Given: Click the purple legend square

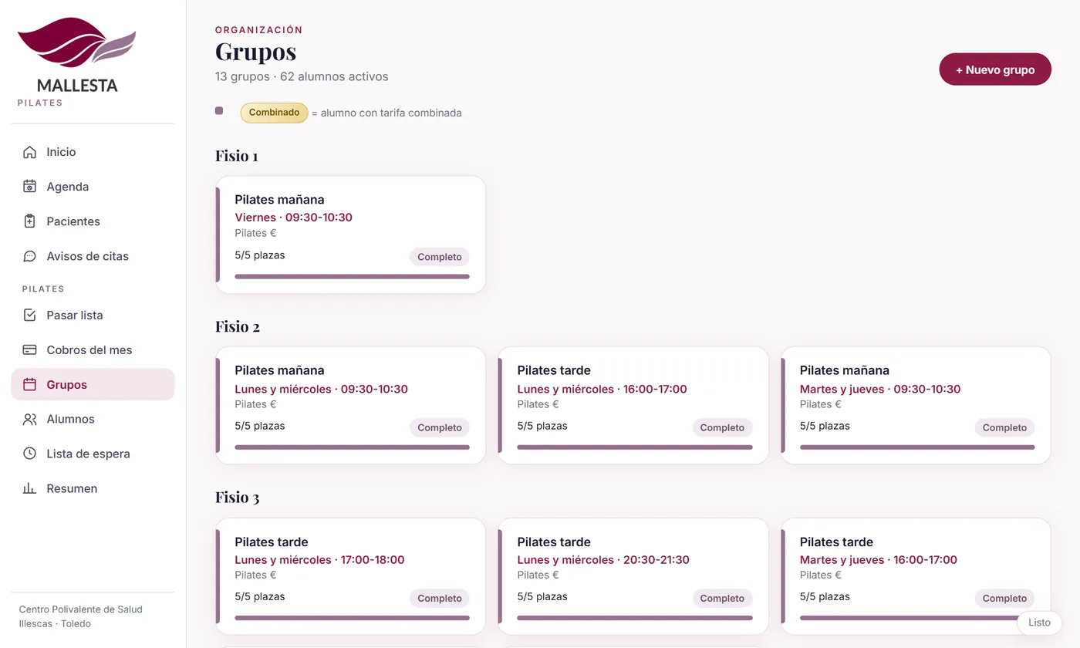Looking at the screenshot, I should (x=219, y=111).
